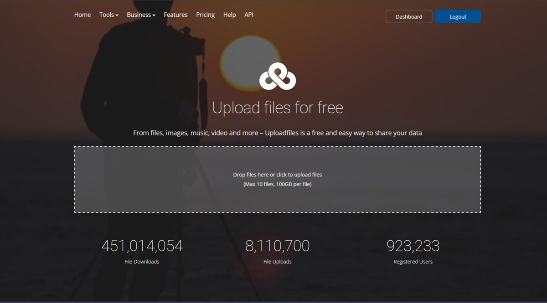This screenshot has height=303, width=547.
Task: Open your Dashboard
Action: [408, 16]
